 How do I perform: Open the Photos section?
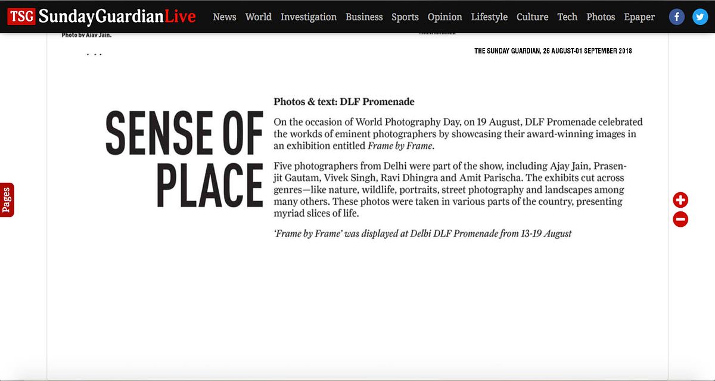(601, 17)
